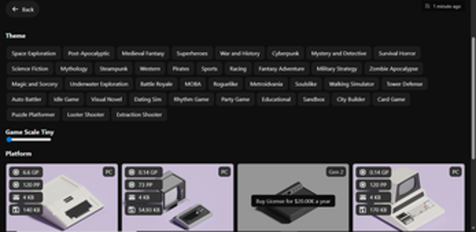
Task: Select the Space Exploration theme
Action: (x=34, y=54)
